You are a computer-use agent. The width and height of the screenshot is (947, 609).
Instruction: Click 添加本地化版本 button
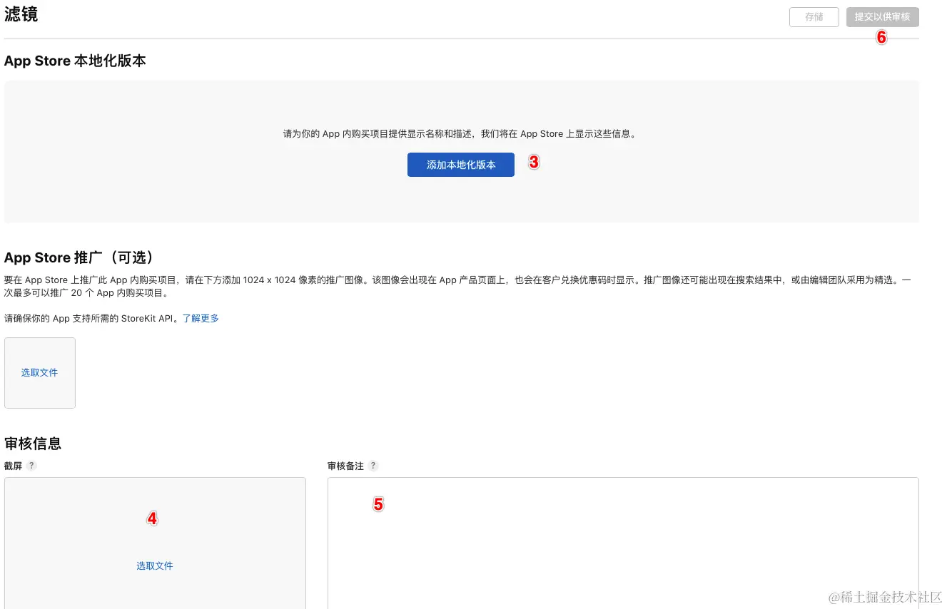coord(460,165)
